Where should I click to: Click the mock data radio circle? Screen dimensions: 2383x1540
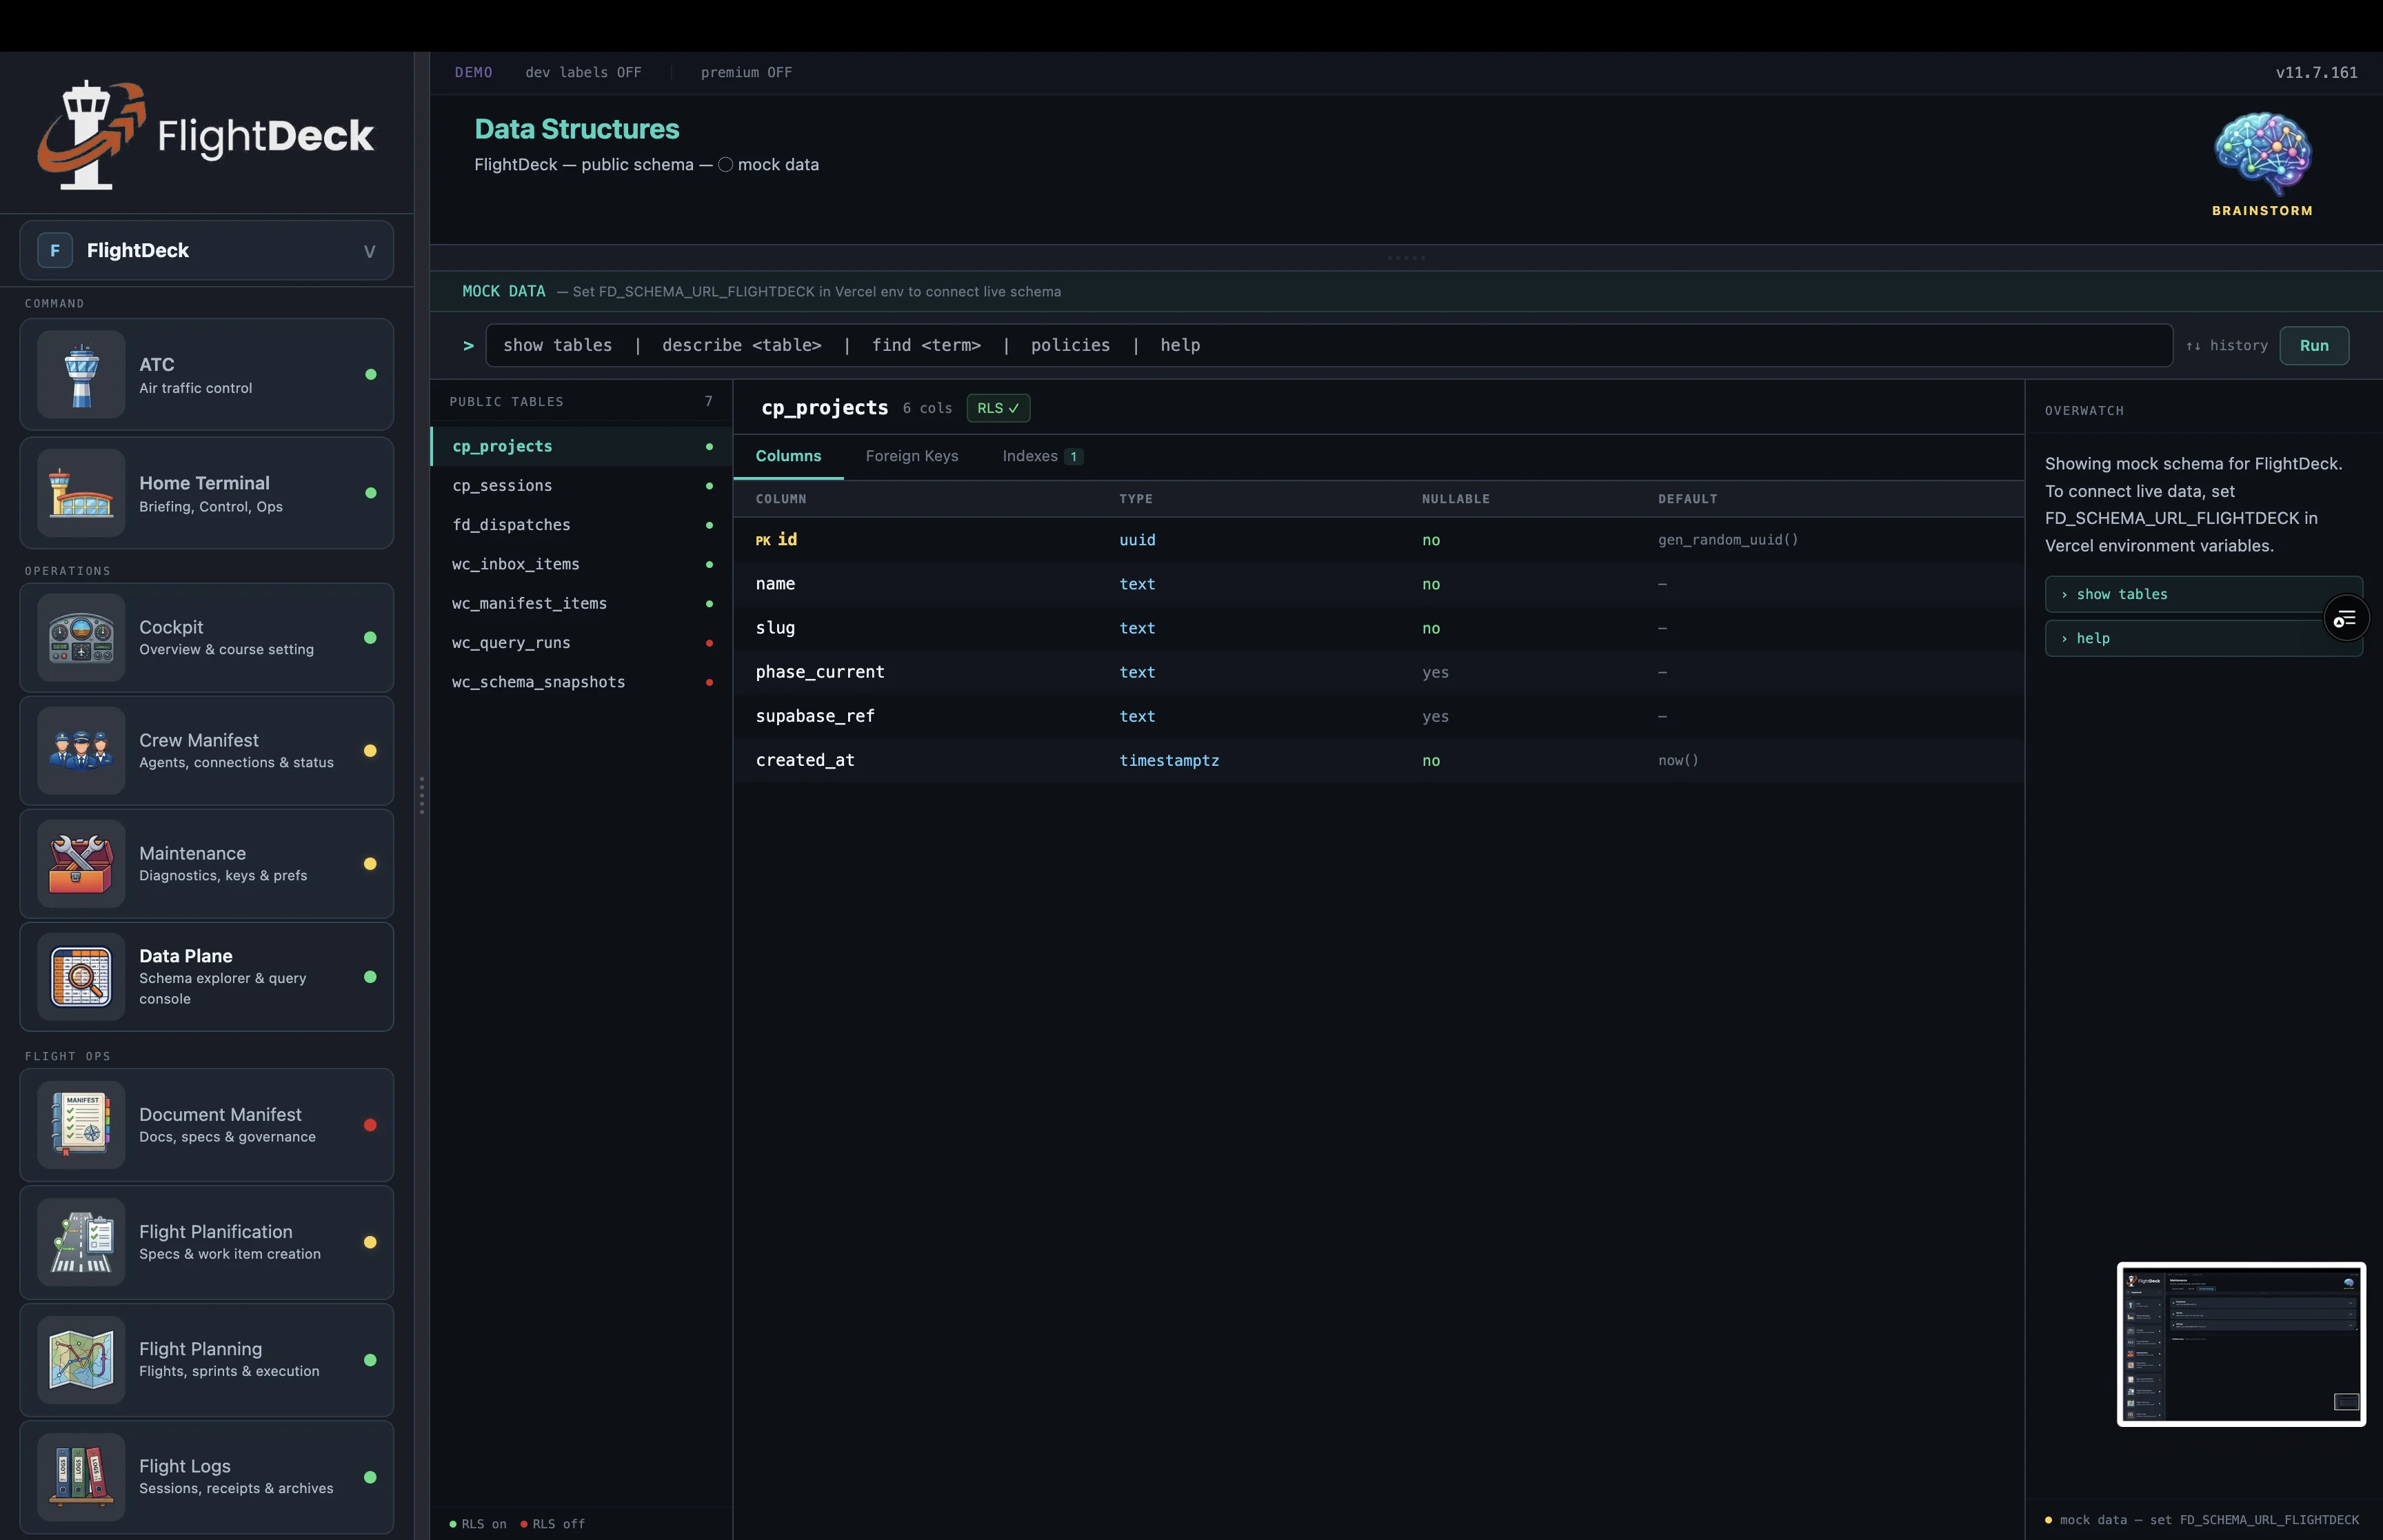coord(726,164)
